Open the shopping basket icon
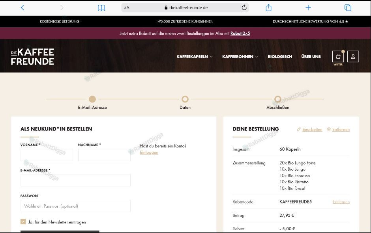Screen dimensions: 371x233 point(338,57)
